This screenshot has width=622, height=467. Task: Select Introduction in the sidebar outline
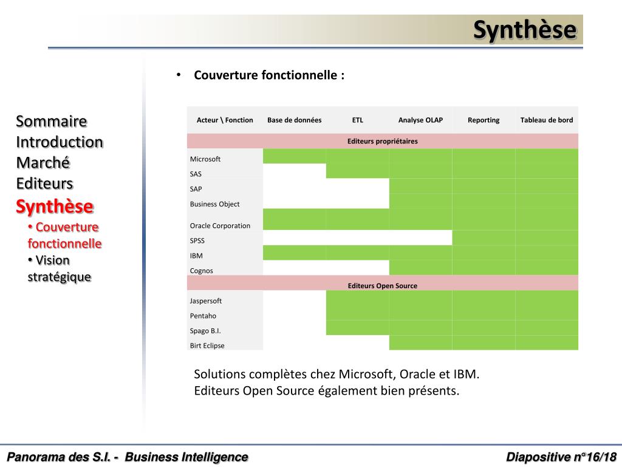[x=60, y=142]
